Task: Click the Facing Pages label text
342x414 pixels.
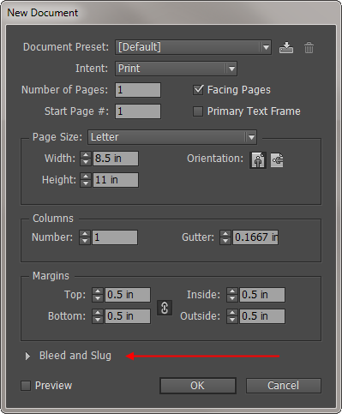Action: [x=239, y=90]
